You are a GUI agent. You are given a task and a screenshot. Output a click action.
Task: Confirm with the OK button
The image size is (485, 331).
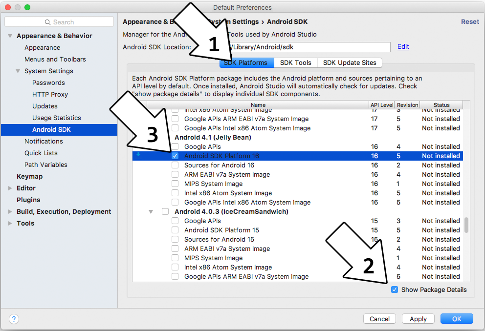pyautogui.click(x=457, y=319)
